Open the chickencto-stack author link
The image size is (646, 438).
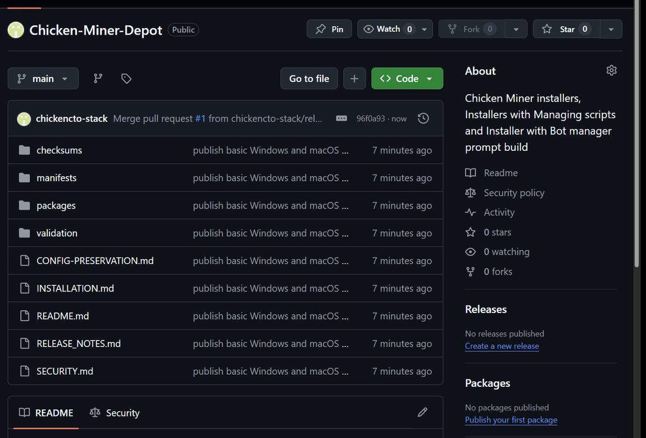pyautogui.click(x=72, y=119)
